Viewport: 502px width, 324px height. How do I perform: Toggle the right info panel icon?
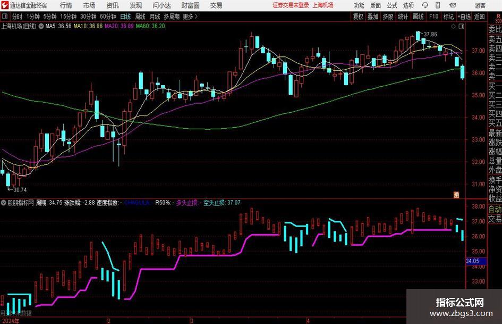[x=461, y=27]
